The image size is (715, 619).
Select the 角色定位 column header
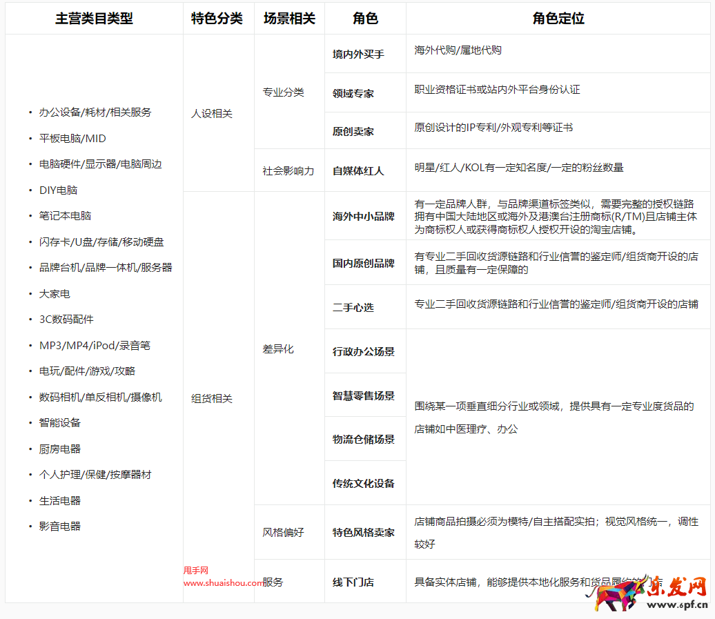(558, 18)
